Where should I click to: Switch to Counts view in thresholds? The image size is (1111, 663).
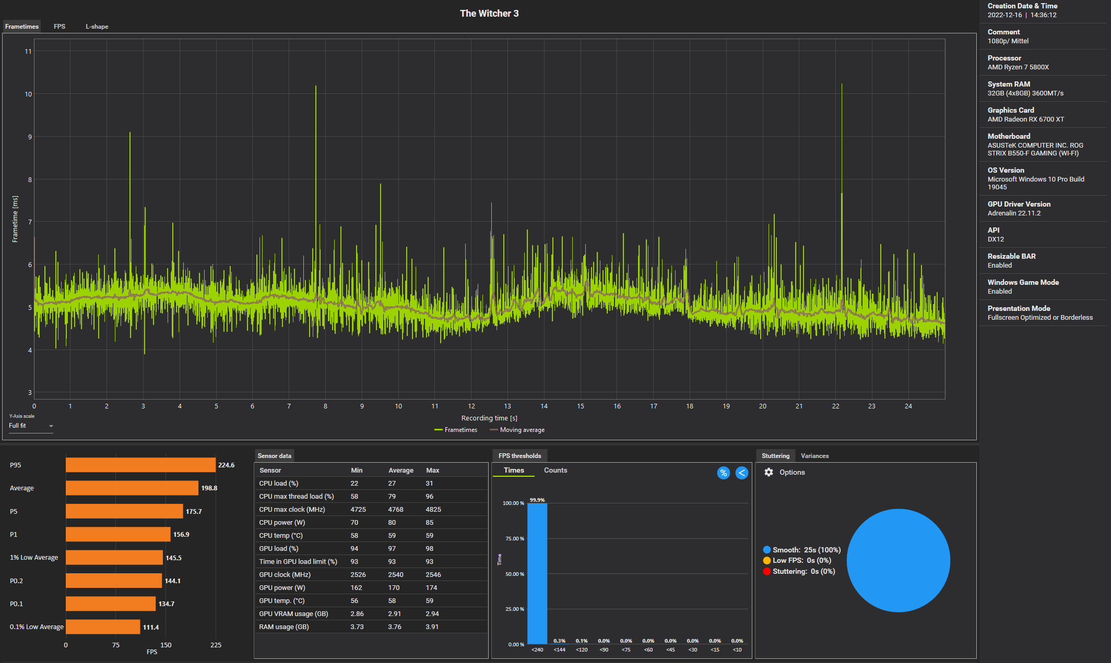[x=555, y=471]
